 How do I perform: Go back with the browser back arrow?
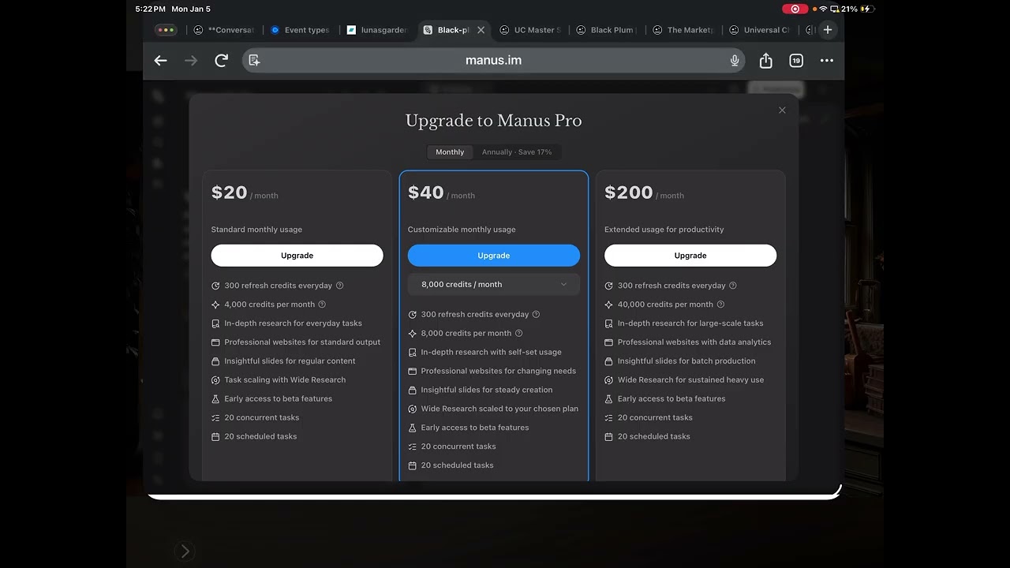(161, 61)
